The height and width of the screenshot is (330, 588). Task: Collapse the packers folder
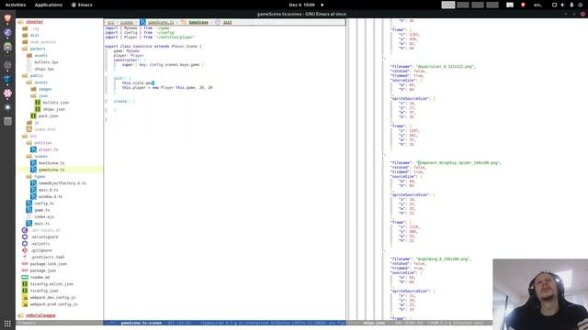tap(25, 49)
